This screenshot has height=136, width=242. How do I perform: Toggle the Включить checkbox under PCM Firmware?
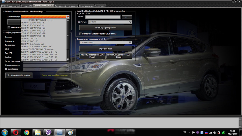(9, 27)
